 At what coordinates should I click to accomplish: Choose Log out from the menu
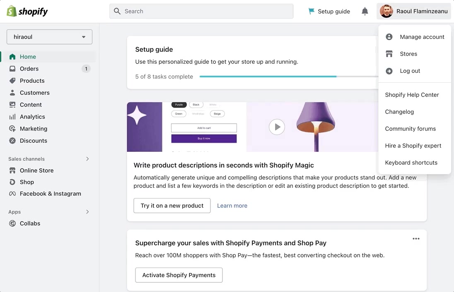click(x=415, y=71)
